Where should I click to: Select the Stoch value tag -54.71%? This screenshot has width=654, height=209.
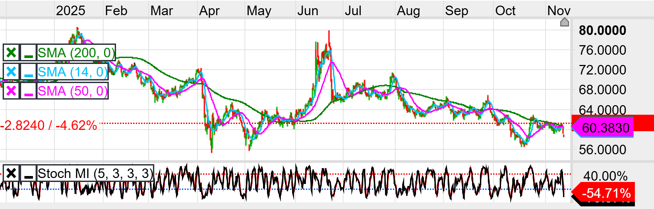tap(606, 193)
